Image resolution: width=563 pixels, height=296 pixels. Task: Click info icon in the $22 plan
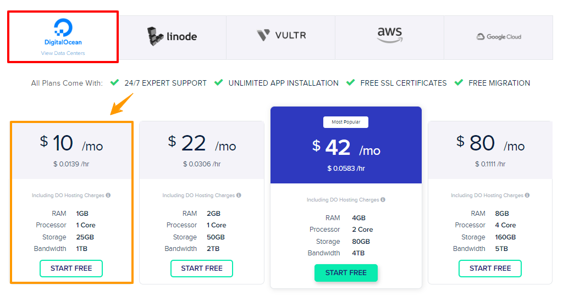coord(239,195)
